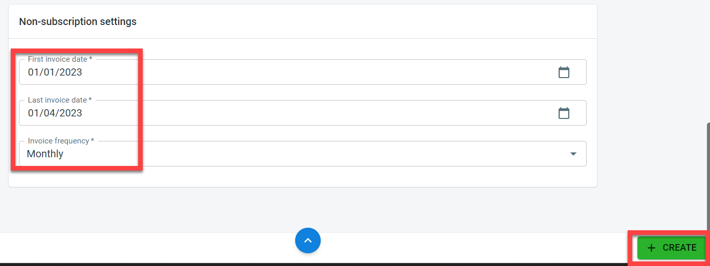This screenshot has width=710, height=266.
Task: Click the white footer bar left of scroll-up button
Action: click(153, 248)
